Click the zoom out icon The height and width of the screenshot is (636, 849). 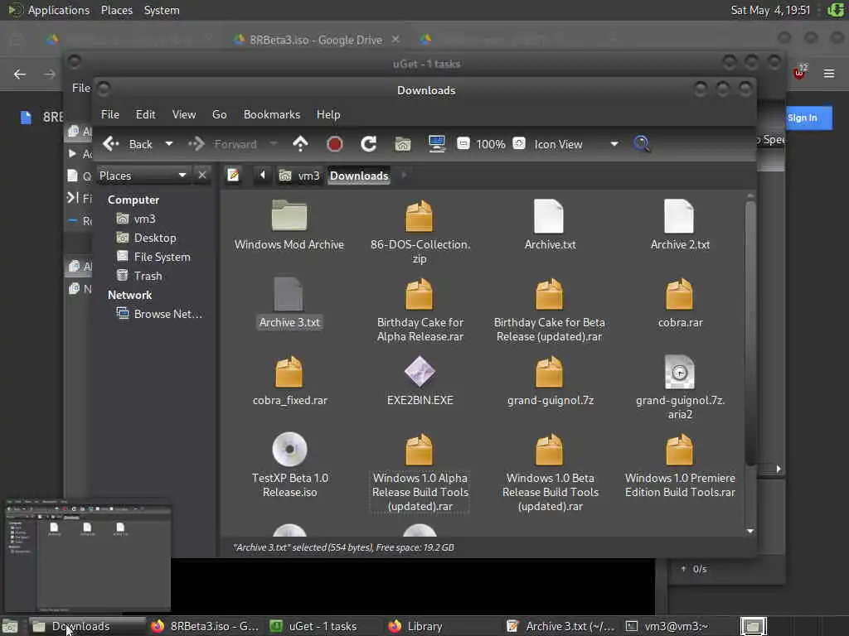(x=463, y=143)
